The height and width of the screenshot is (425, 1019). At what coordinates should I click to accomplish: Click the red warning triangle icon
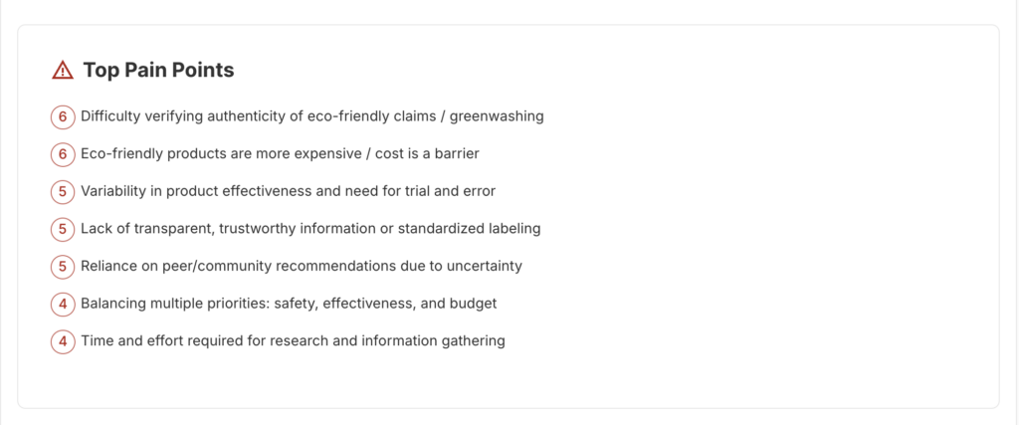pos(63,70)
